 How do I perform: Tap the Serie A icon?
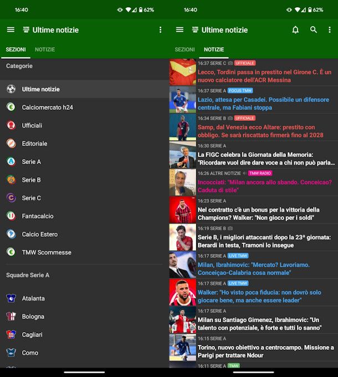pos(11,161)
